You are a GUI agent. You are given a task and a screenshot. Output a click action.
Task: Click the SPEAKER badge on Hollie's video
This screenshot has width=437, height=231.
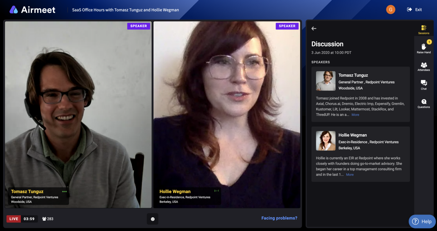(287, 26)
